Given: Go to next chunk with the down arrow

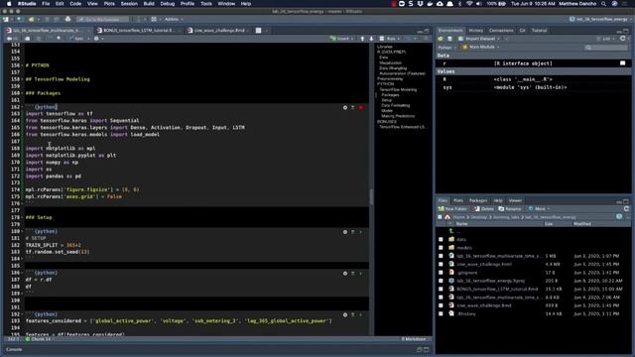Looking at the screenshot, I should point(371,39).
